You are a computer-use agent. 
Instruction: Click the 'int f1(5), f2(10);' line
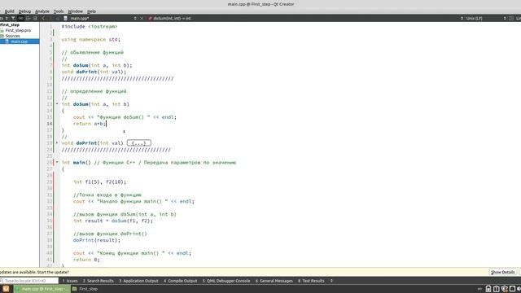(x=99, y=181)
